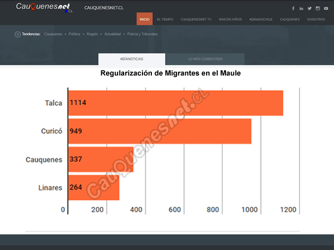The height and width of the screenshot is (250, 334).
Task: Click the Tendencias label
Action: [x=31, y=34]
